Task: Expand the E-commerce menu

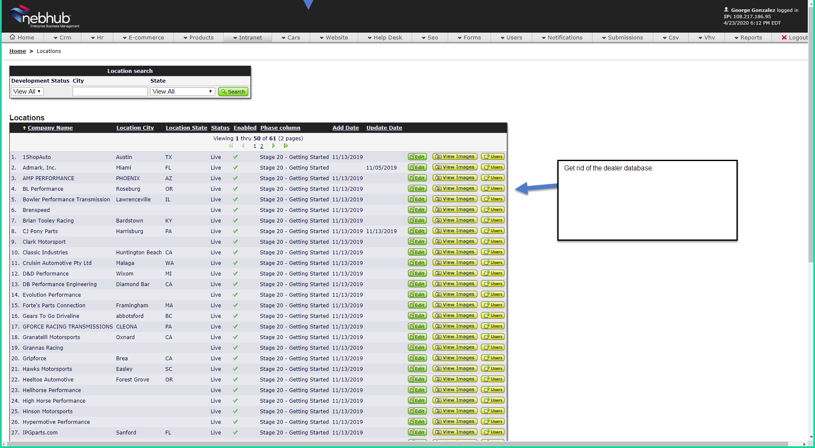Action: click(x=143, y=38)
